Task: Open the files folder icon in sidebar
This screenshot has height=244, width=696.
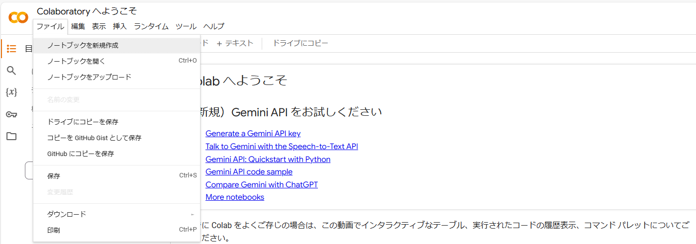Action: coord(11,136)
